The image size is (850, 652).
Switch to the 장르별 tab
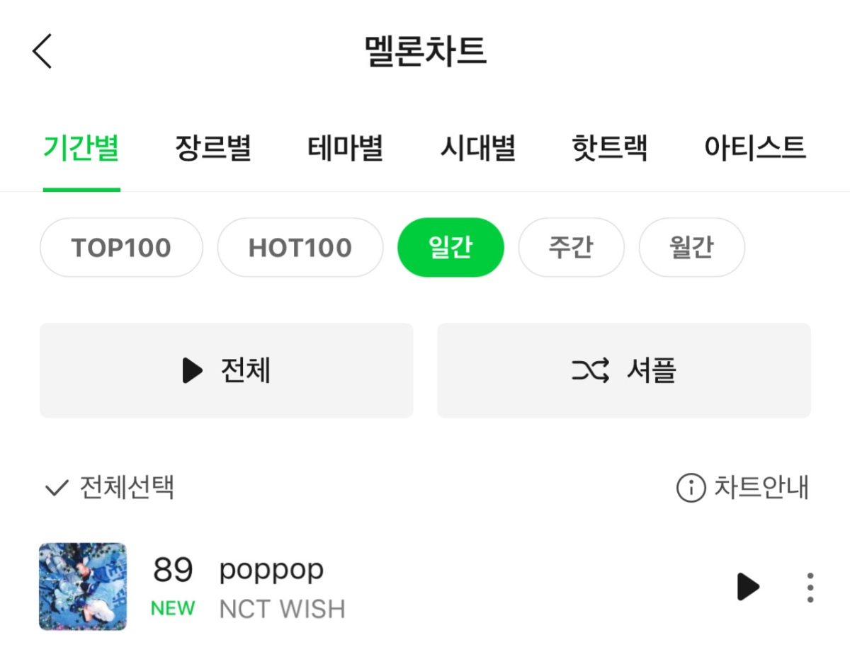coord(213,149)
